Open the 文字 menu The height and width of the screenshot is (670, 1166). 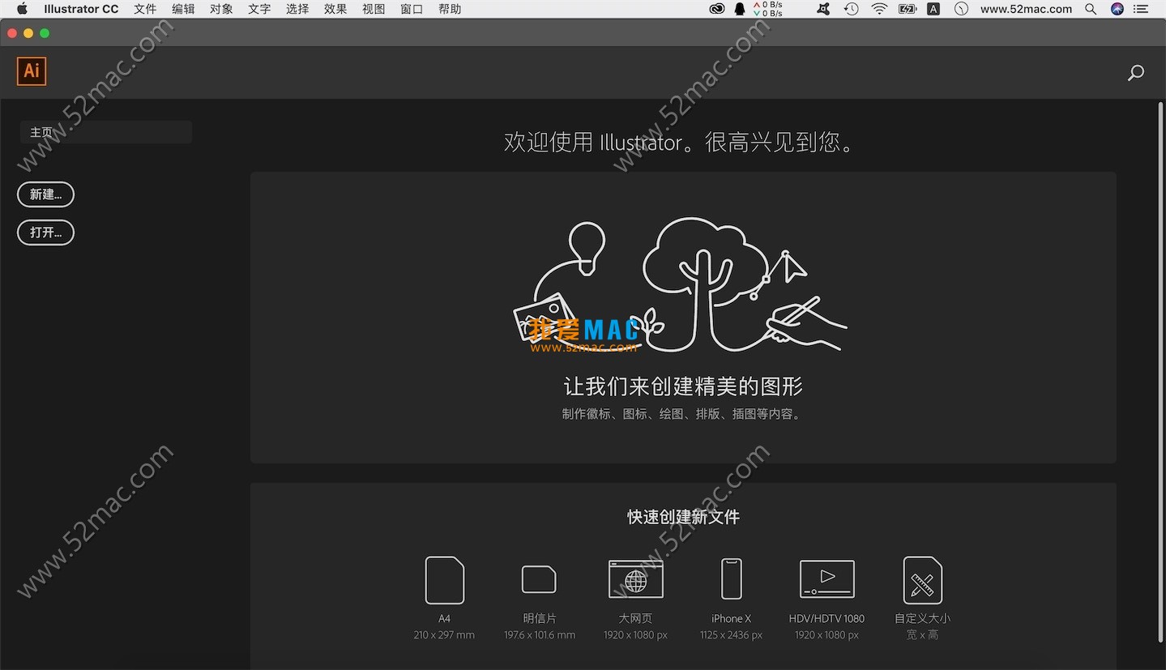259,9
